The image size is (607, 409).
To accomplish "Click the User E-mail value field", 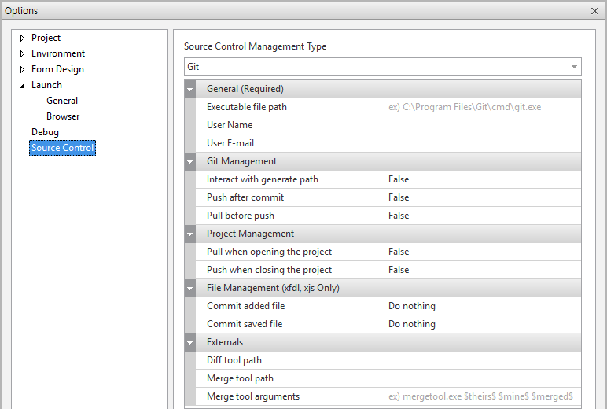I will [482, 143].
